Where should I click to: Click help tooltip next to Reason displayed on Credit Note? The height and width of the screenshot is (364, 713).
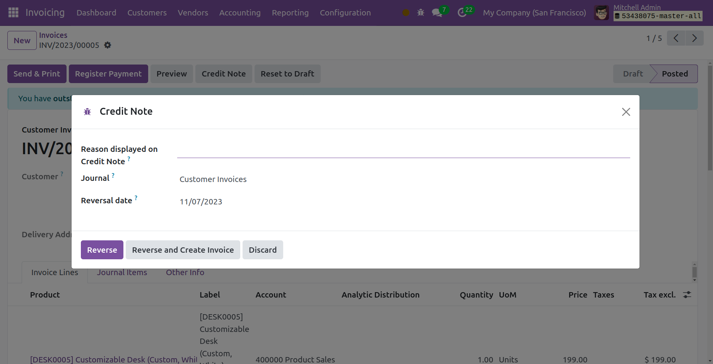click(129, 159)
